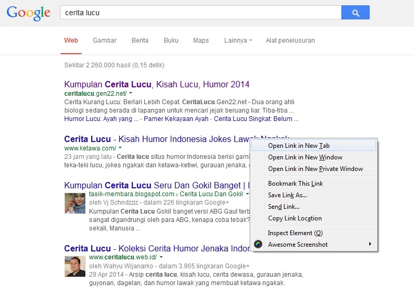The width and height of the screenshot is (414, 293).
Task: Open Cerita Lucu - Koleksi Cerita Humor Jenaka result
Action: click(x=157, y=248)
